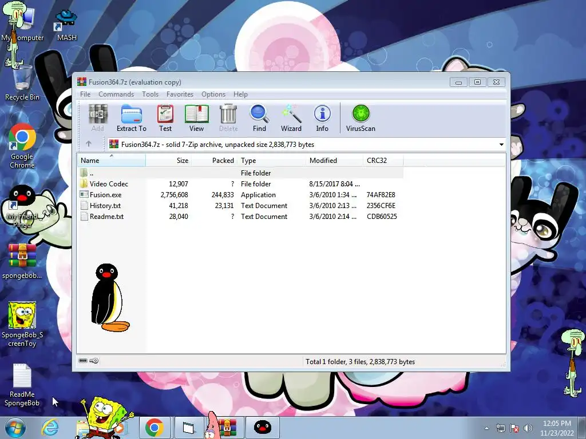Screen dimensions: 586x439
Task: Click the 2,756,608 size value
Action: (x=174, y=194)
